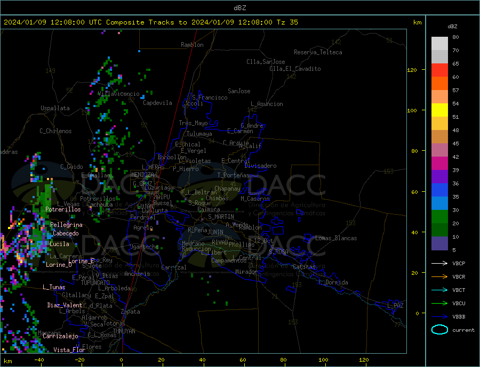The height and width of the screenshot is (367, 480).
Task: Click the orange VBCR arrow legend icon
Action: click(x=439, y=277)
